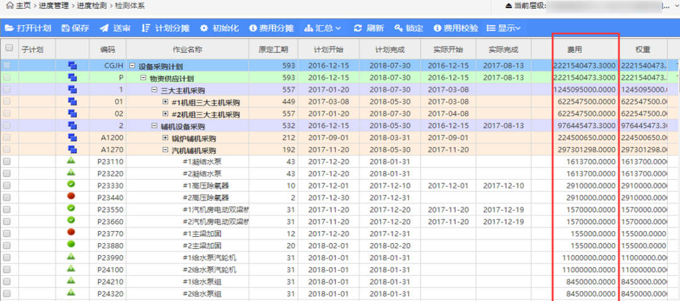Check the box for row #2给水泵组
This screenshot has width=680, height=301.
[7, 293]
